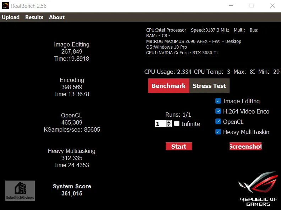The width and height of the screenshot is (281, 210).
Task: Open the About menu
Action: 57,17
